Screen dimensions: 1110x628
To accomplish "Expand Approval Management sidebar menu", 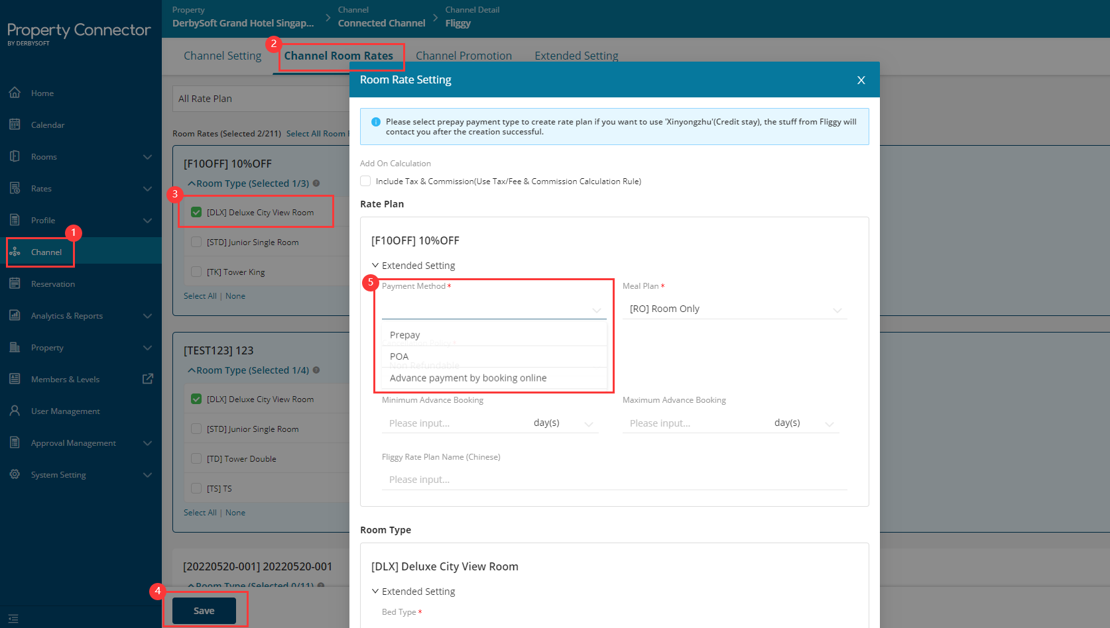I will (147, 443).
